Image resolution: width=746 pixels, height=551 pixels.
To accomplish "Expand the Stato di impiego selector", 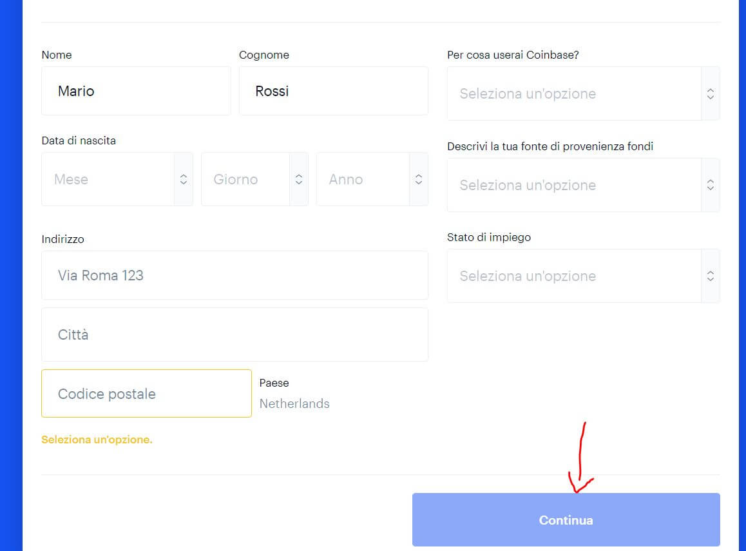I will coord(583,276).
